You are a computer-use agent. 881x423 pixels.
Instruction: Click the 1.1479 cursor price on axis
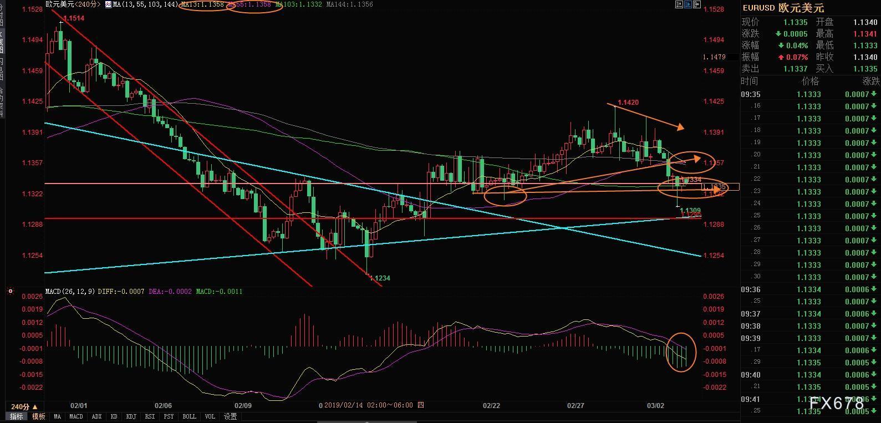(714, 57)
